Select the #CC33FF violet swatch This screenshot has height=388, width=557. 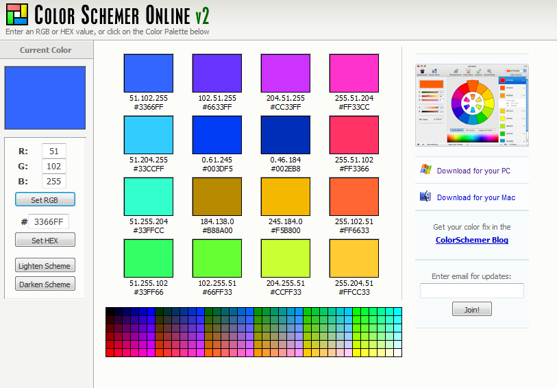click(x=286, y=73)
